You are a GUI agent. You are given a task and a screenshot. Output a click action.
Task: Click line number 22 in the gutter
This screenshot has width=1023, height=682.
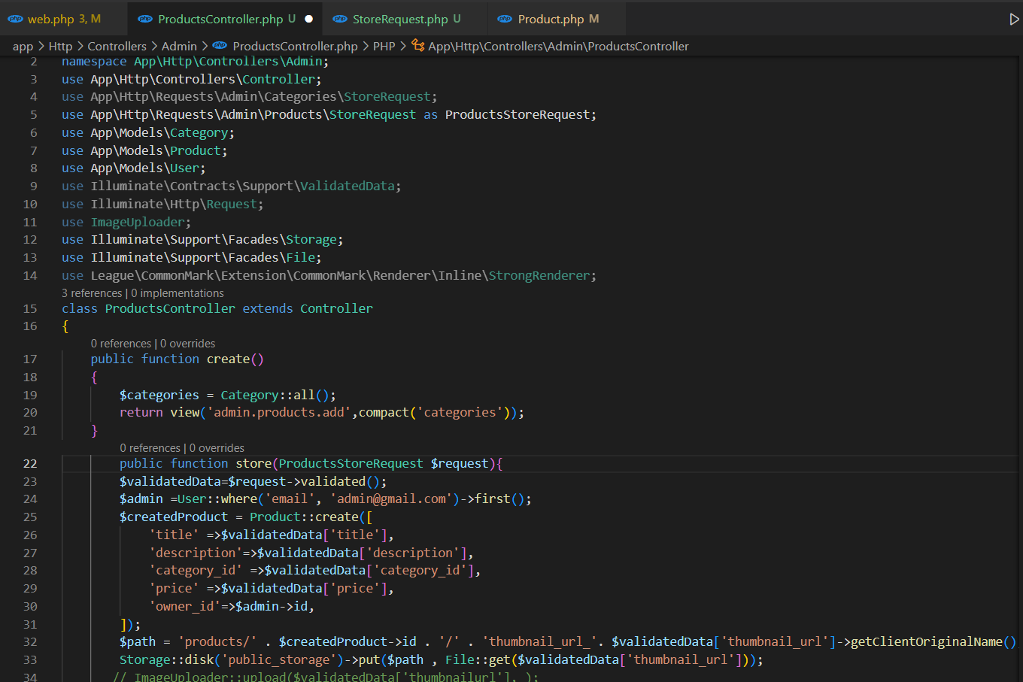pyautogui.click(x=30, y=463)
